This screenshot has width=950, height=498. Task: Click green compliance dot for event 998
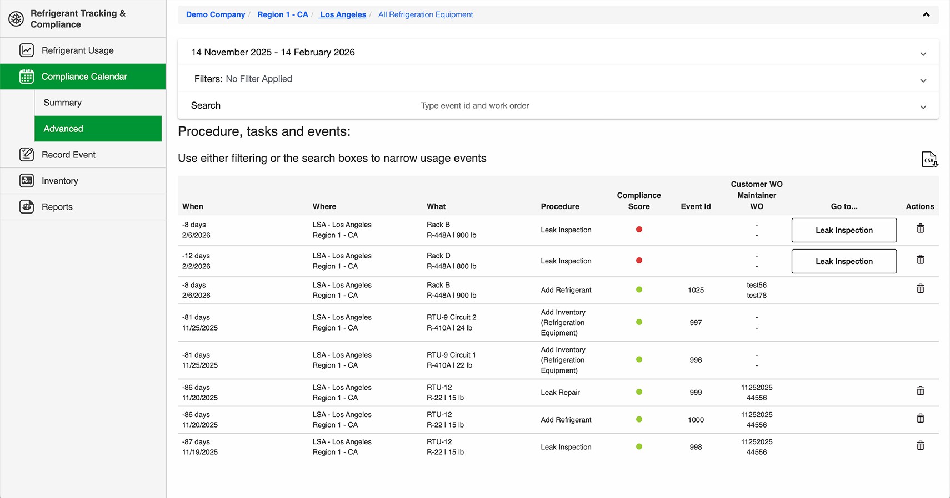639,446
